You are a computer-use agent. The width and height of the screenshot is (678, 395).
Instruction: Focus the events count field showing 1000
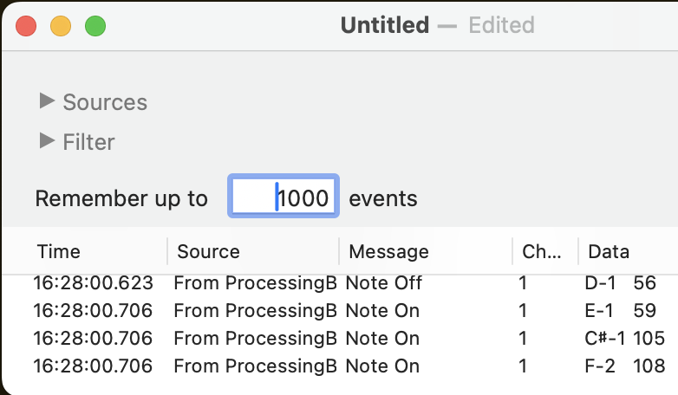click(284, 198)
